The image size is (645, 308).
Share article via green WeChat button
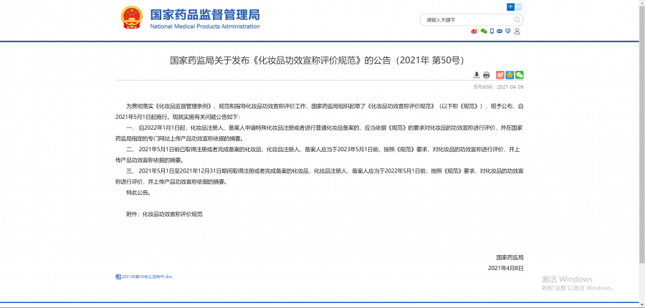coord(520,75)
